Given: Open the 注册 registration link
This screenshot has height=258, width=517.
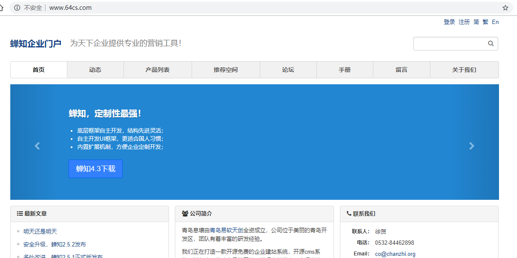Looking at the screenshot, I should (x=464, y=22).
